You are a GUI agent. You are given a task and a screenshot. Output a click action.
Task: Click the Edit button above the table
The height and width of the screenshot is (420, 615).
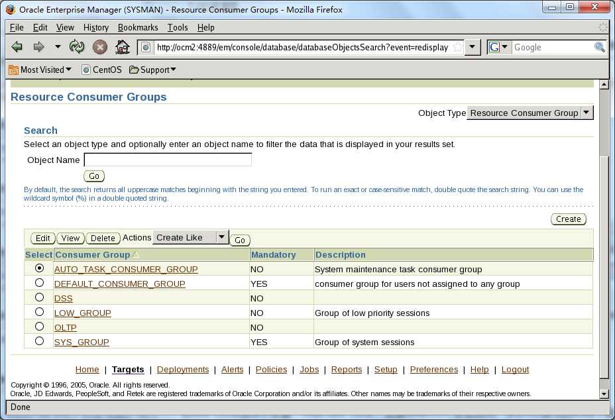point(43,238)
